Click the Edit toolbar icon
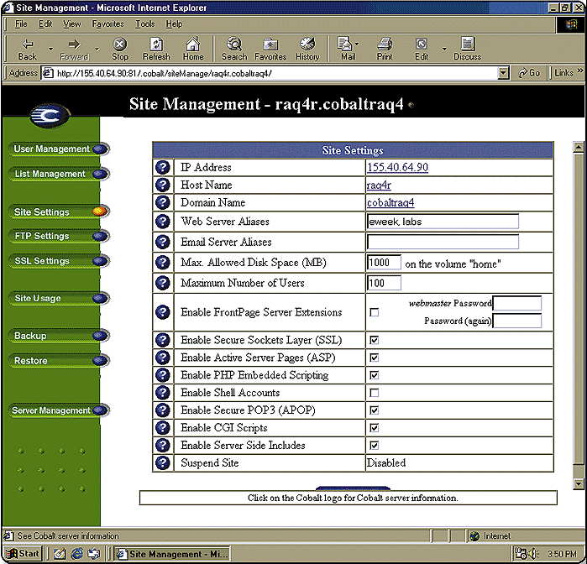Screen dimensions: 587x564 422,49
